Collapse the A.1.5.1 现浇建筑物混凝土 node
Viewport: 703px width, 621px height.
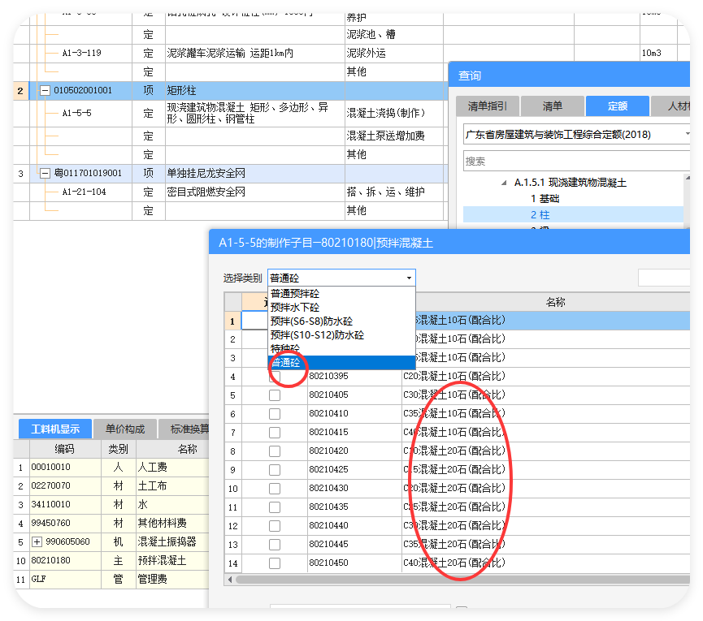click(505, 183)
